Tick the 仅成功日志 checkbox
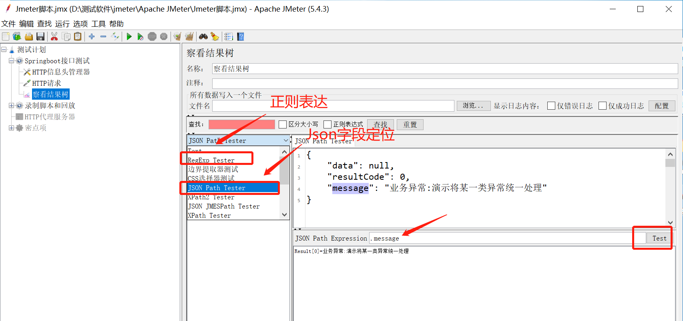This screenshot has height=321, width=683. [x=603, y=106]
